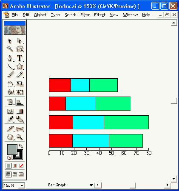Minimize the Index.ai document window
179x191 pixels.
[x=160, y=15]
